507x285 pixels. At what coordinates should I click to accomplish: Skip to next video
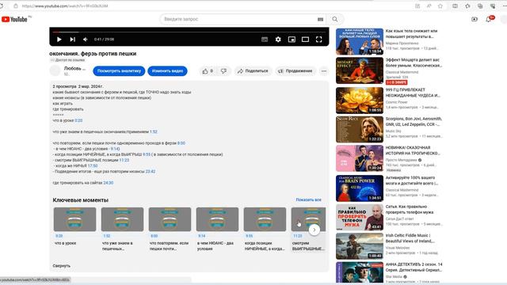point(72,40)
